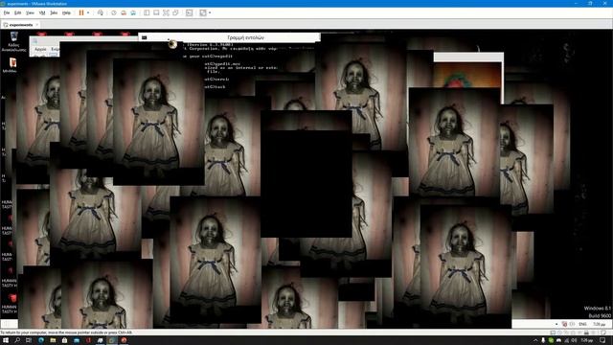Expand the power options dropdown arrow

[x=88, y=12]
